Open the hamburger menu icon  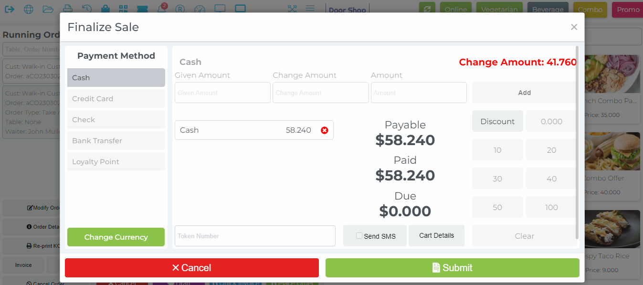310,9
